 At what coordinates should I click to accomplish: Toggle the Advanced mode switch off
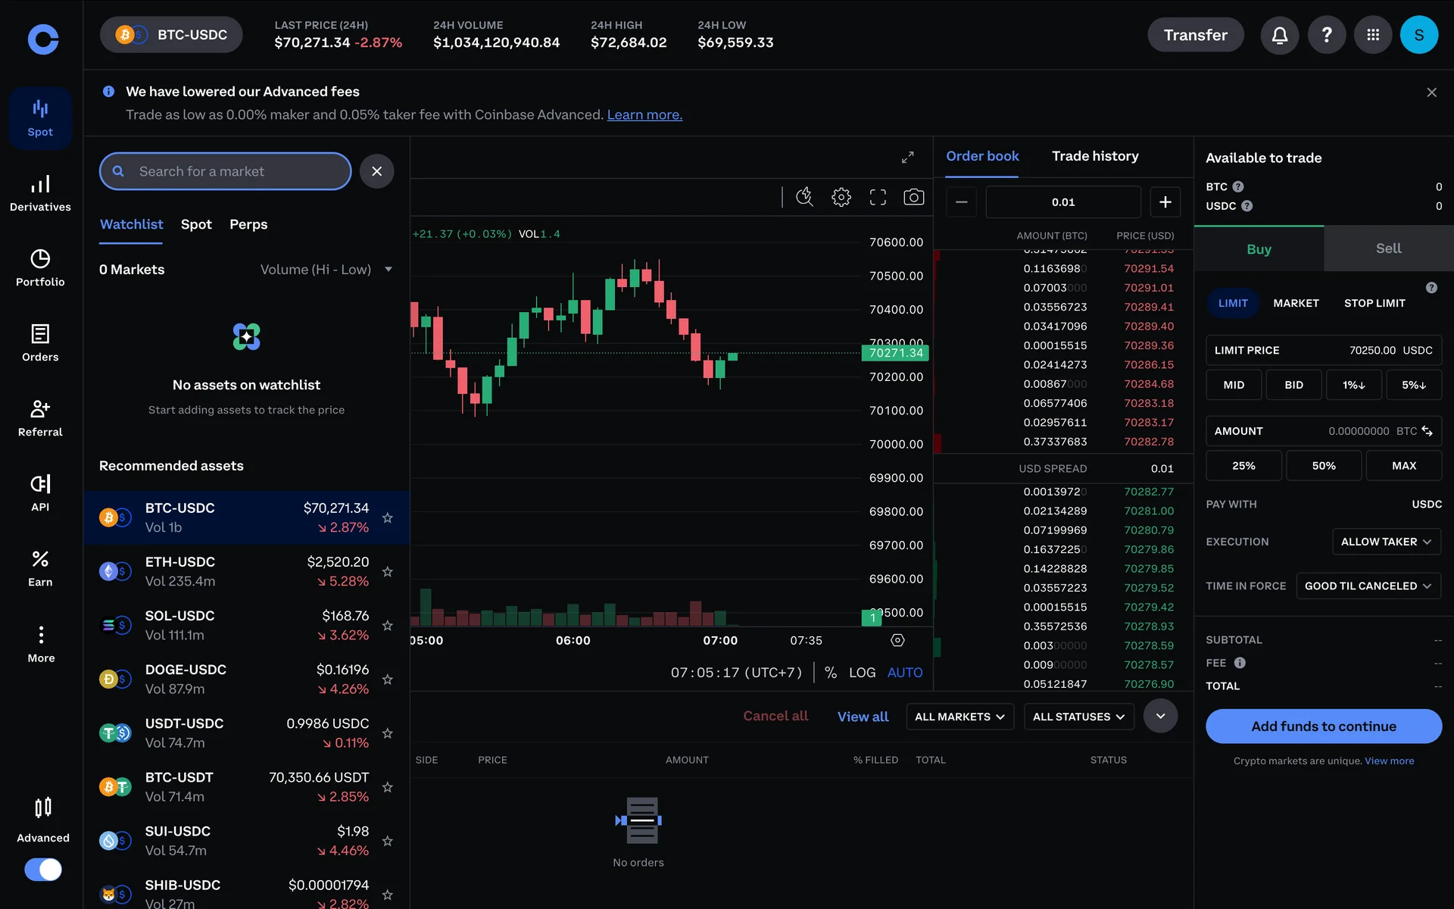43,869
